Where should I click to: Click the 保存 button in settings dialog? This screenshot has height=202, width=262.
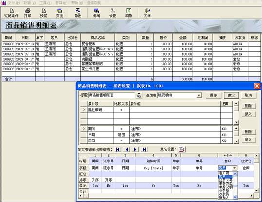coord(213,95)
